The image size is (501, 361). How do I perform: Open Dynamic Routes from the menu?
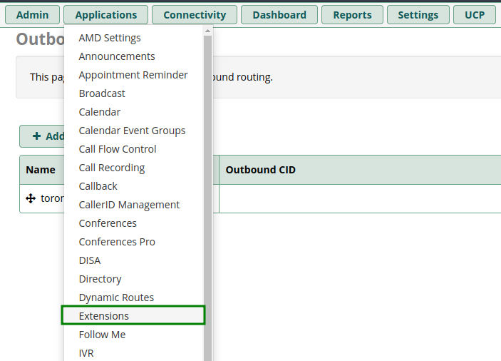[x=116, y=298]
